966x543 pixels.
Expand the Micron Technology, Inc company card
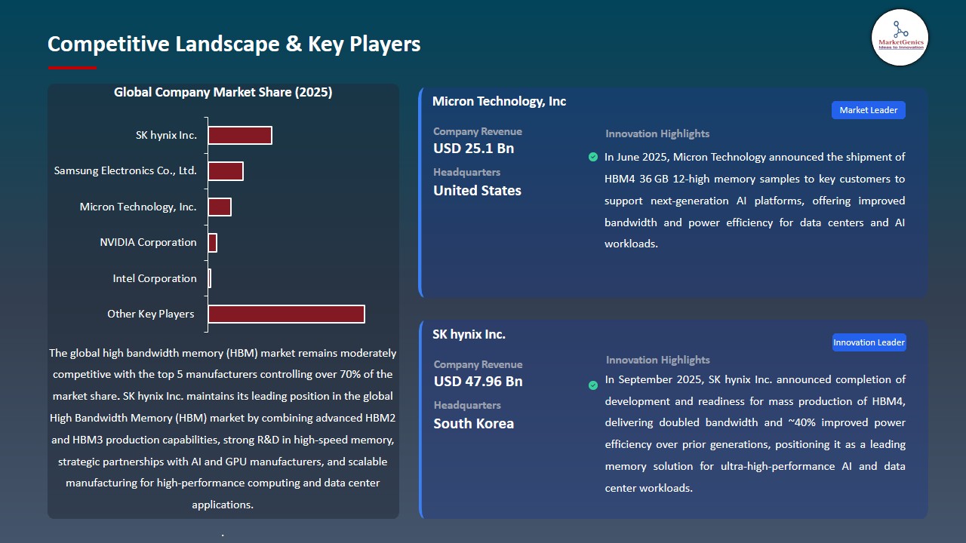[x=499, y=101]
